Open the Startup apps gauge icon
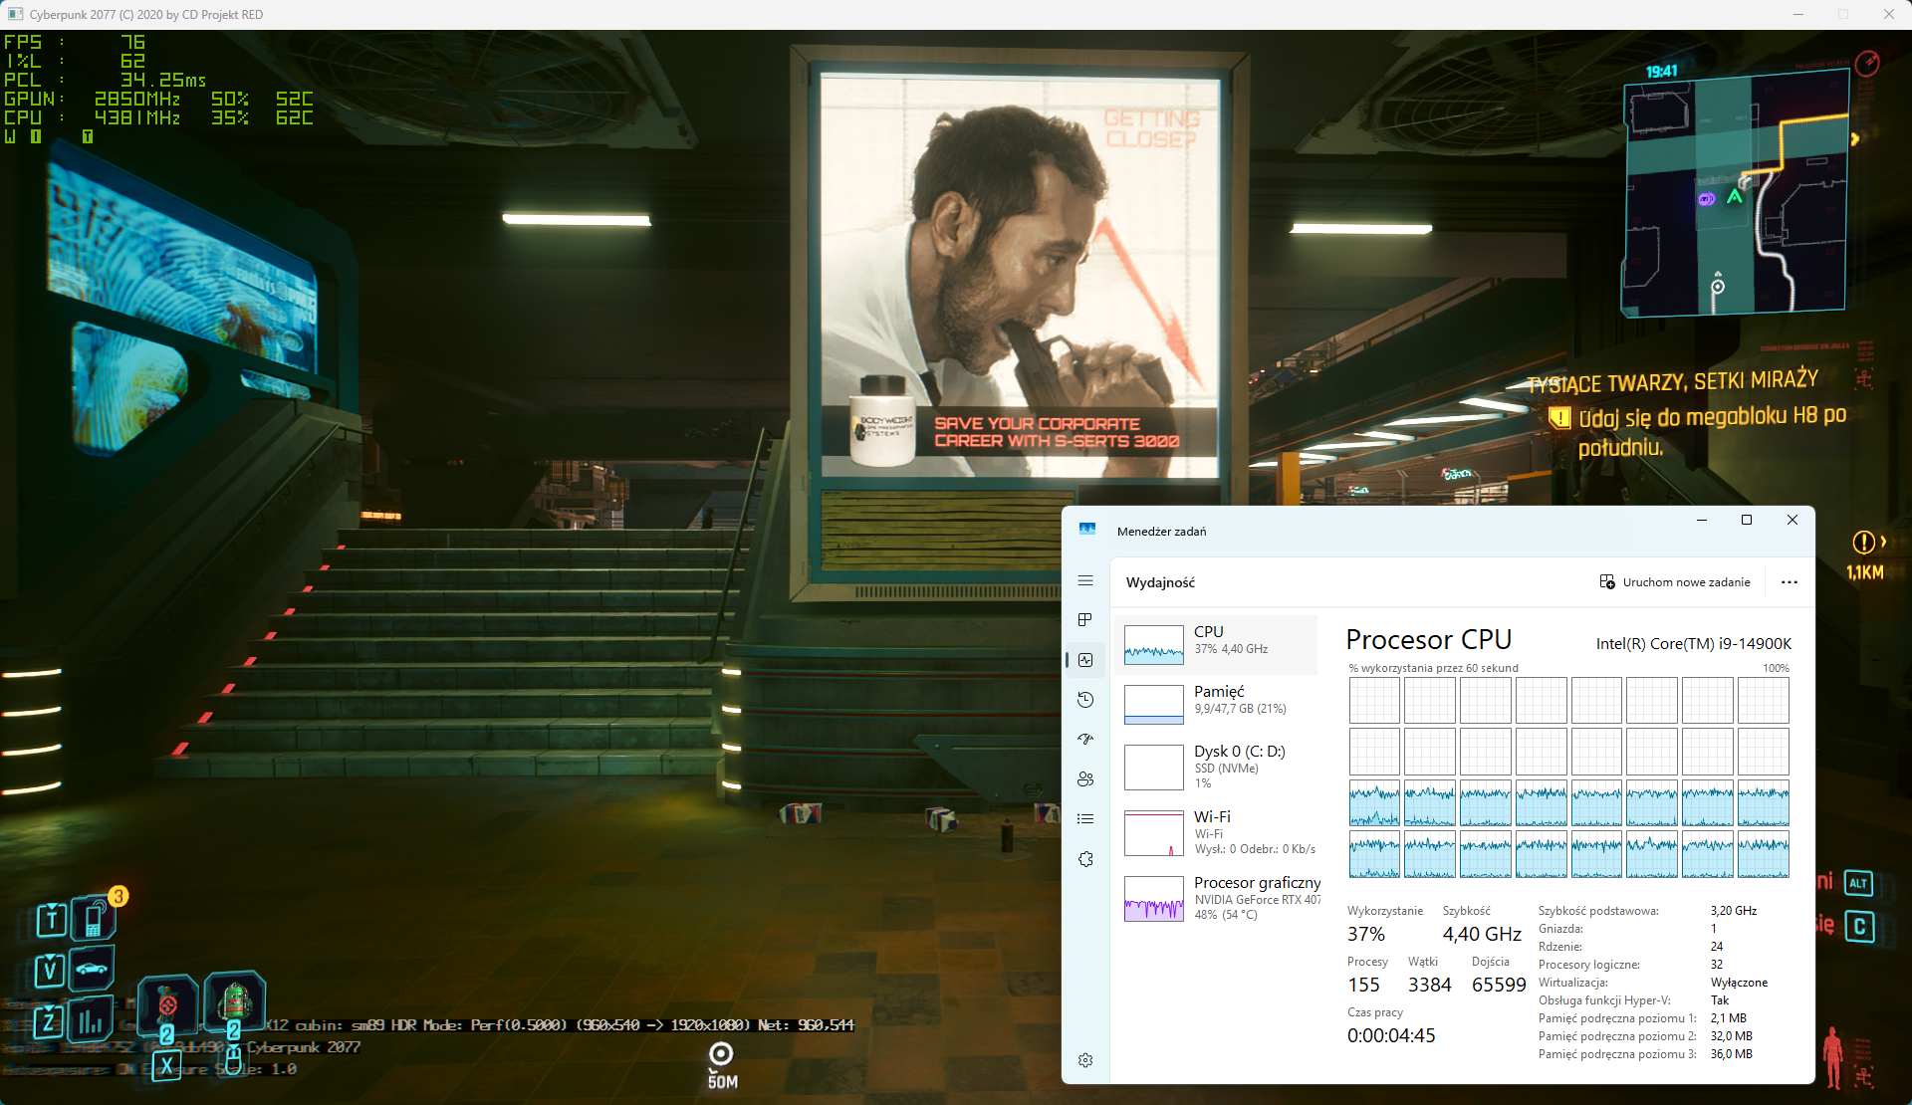1912x1105 pixels. [x=1085, y=740]
